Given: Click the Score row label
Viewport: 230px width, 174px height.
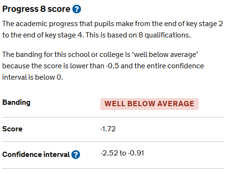Looking at the screenshot, I should tap(12, 129).
